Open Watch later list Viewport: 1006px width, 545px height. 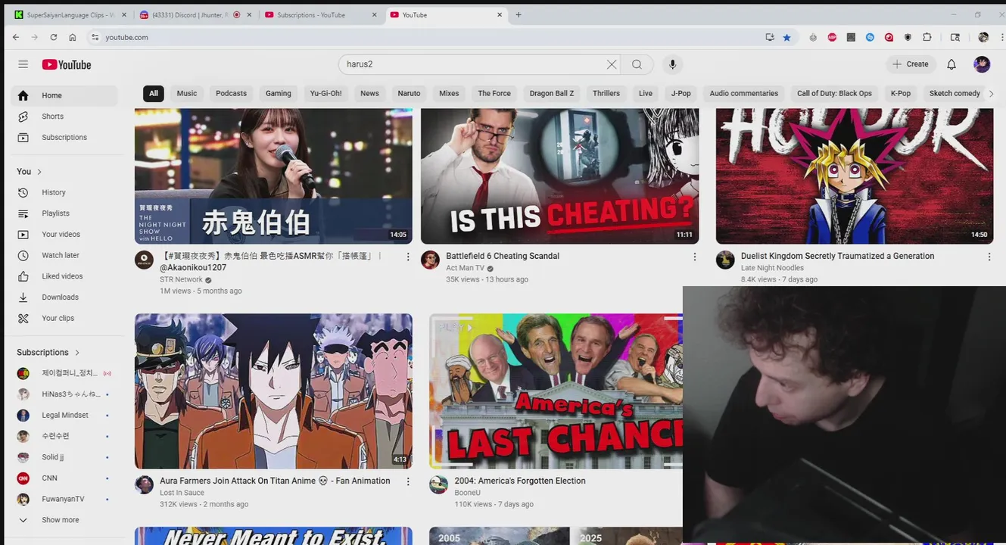click(64, 255)
